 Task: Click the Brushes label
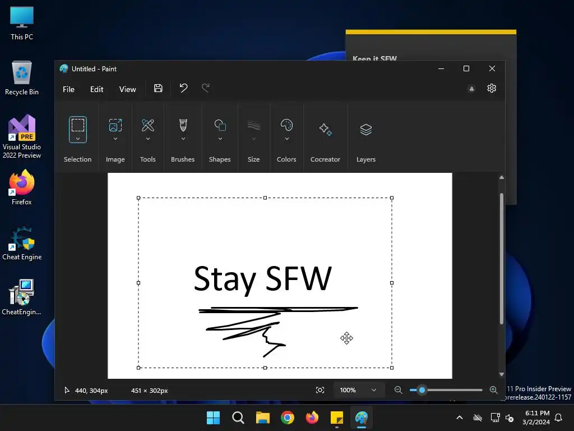point(183,159)
